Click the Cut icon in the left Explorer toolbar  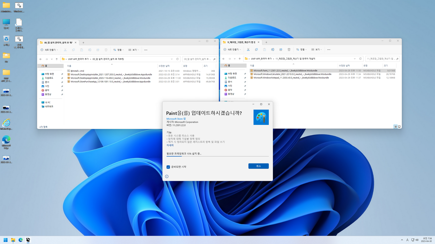(65, 50)
